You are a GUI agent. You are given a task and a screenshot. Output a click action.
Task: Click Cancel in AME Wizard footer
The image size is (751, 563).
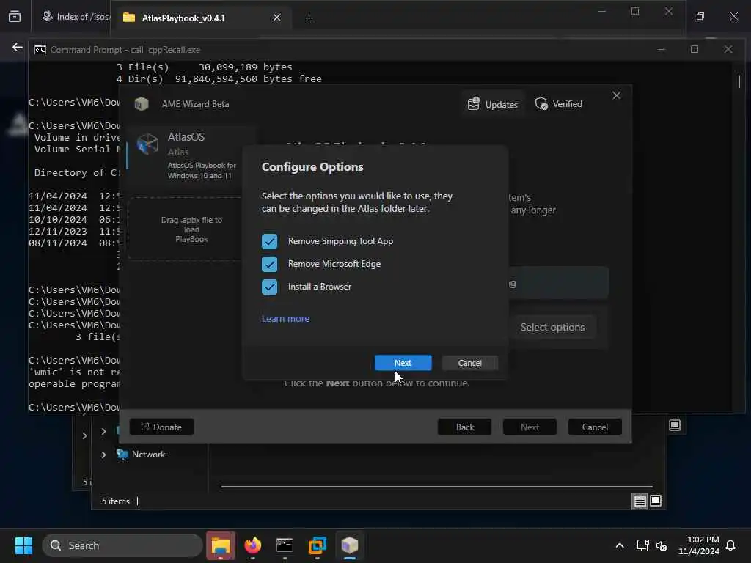[595, 427]
